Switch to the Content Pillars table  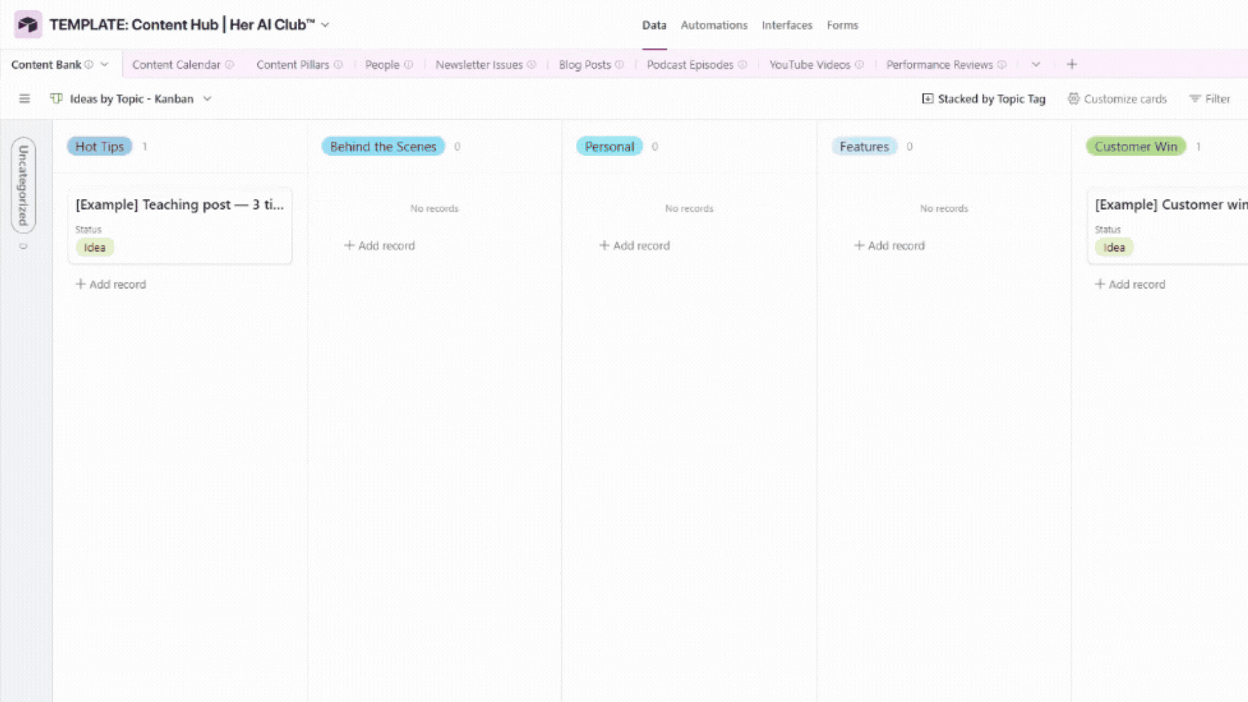292,64
